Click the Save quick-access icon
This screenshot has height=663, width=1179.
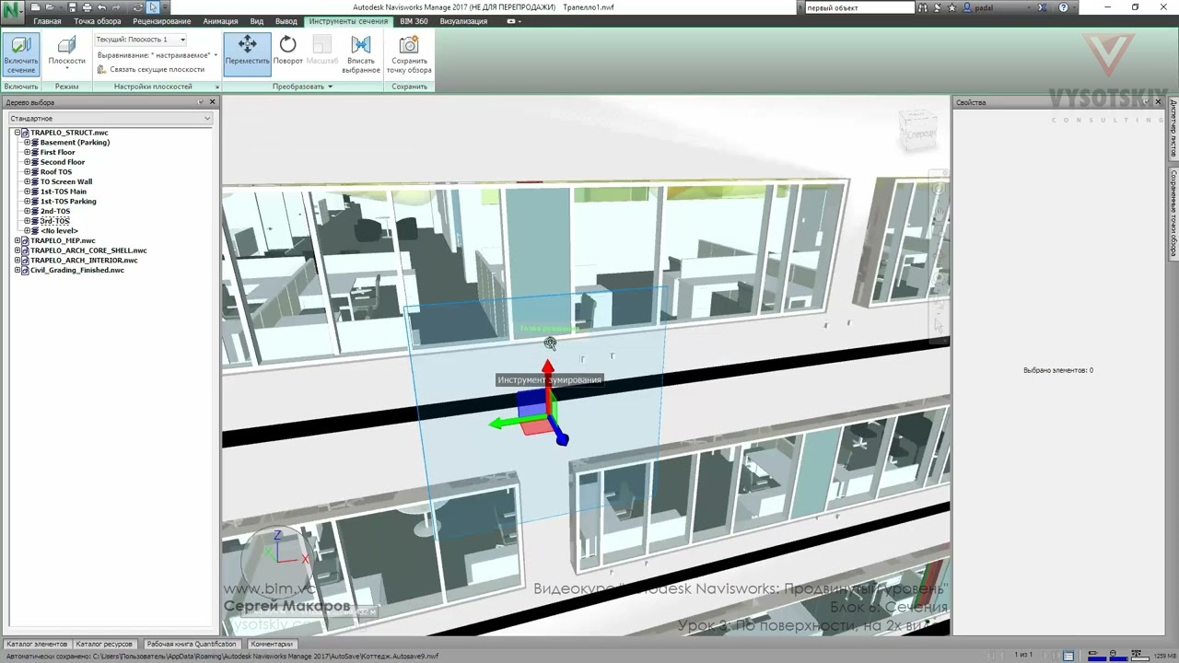click(x=72, y=7)
